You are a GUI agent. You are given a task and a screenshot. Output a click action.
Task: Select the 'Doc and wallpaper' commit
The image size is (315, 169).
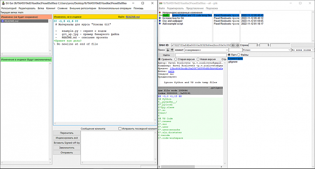click(172, 21)
